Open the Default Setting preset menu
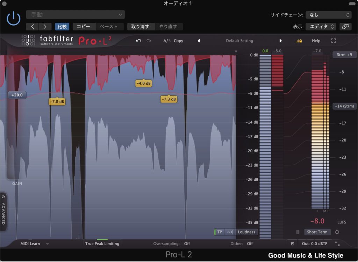The height and width of the screenshot is (262, 358). [239, 41]
